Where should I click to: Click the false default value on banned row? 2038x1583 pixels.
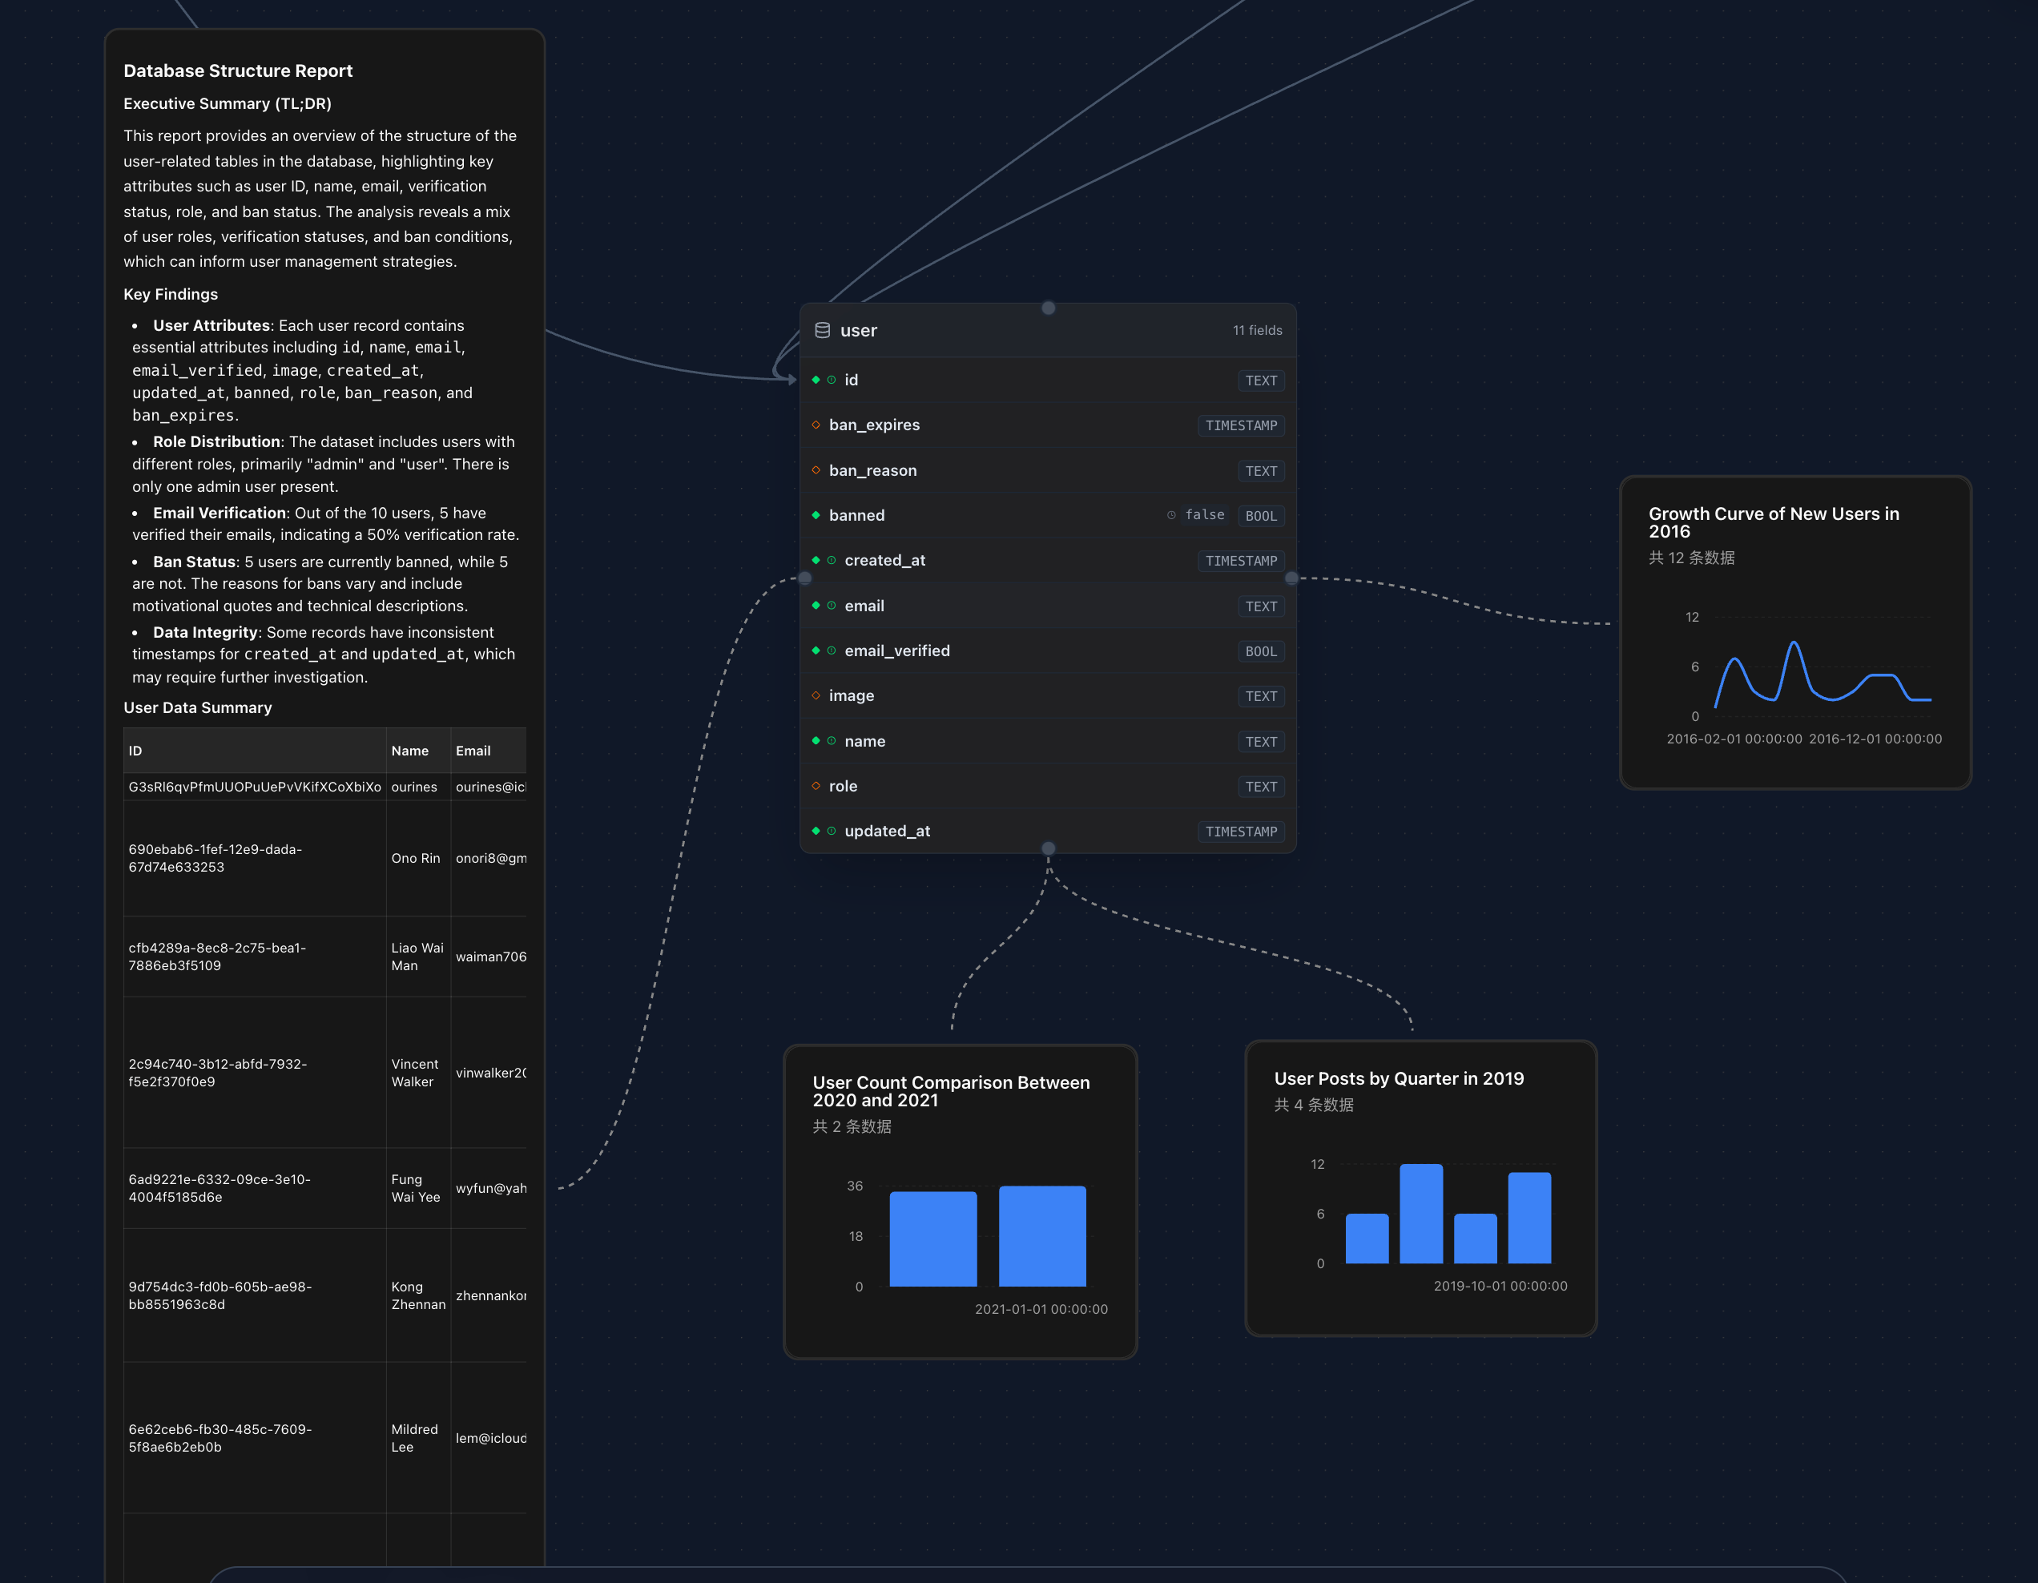(1204, 515)
